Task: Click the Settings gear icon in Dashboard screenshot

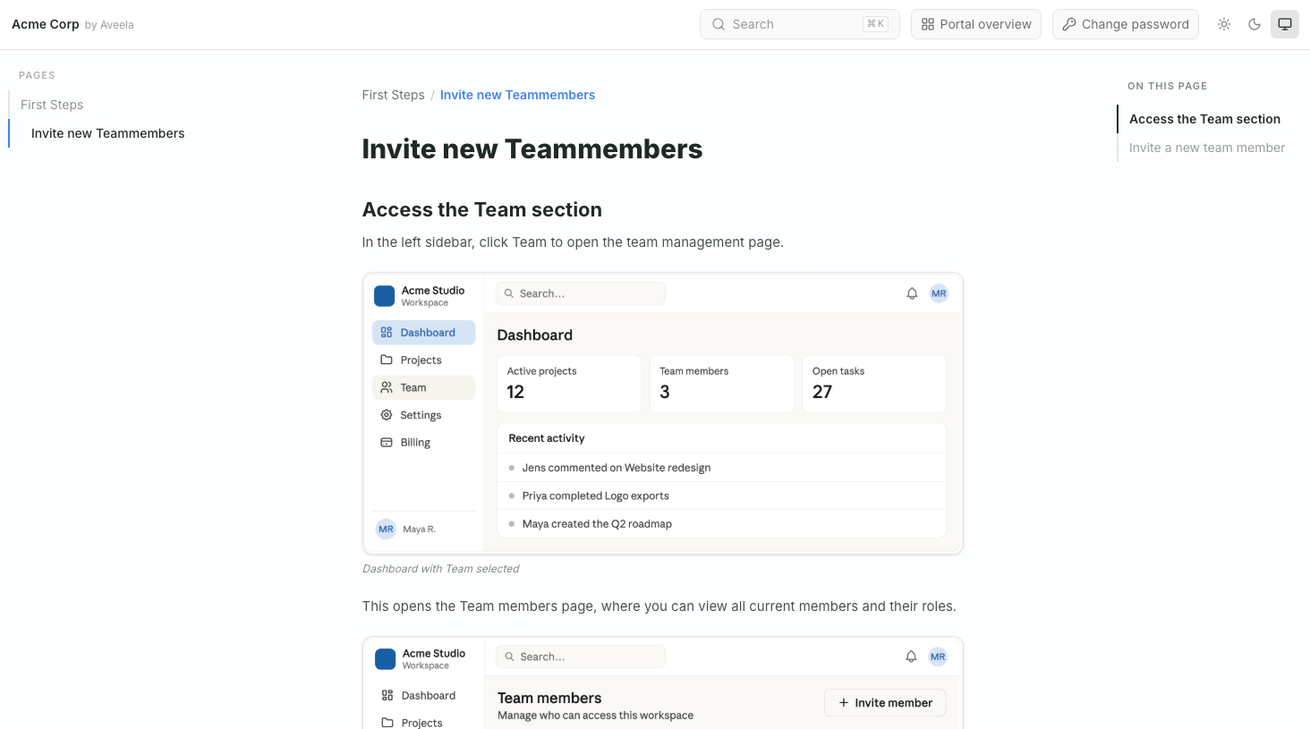Action: (x=387, y=415)
